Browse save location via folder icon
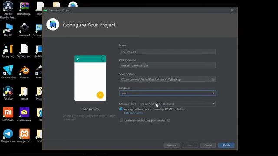Screen dimensions: 278x156 (213, 79)
